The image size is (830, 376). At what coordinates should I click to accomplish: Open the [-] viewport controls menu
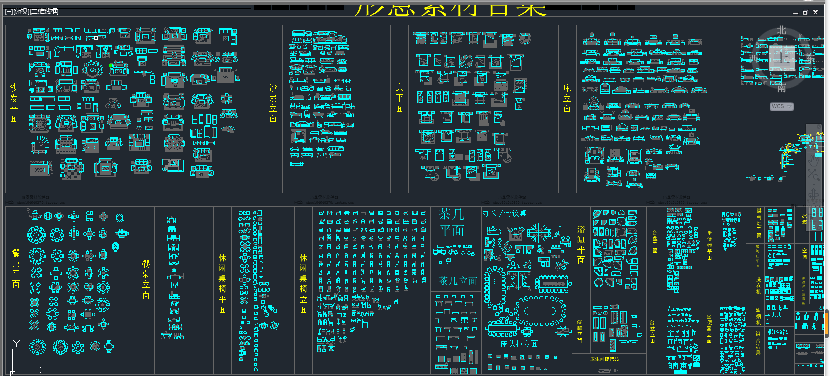click(x=9, y=11)
